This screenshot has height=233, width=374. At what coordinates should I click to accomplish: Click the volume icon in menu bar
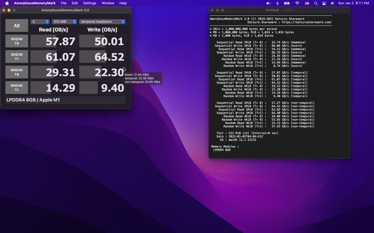[x=268, y=3]
